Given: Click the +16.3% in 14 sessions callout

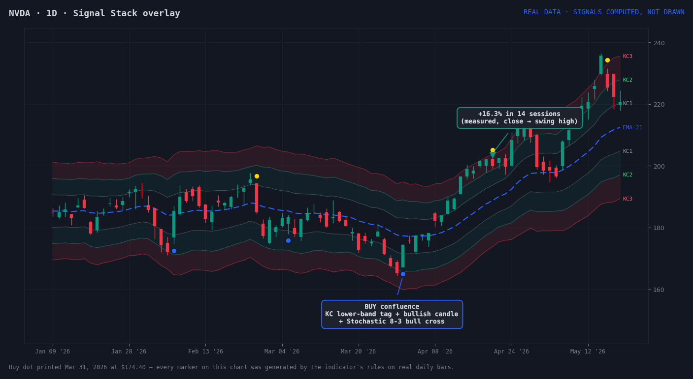Looking at the screenshot, I should [x=519, y=118].
